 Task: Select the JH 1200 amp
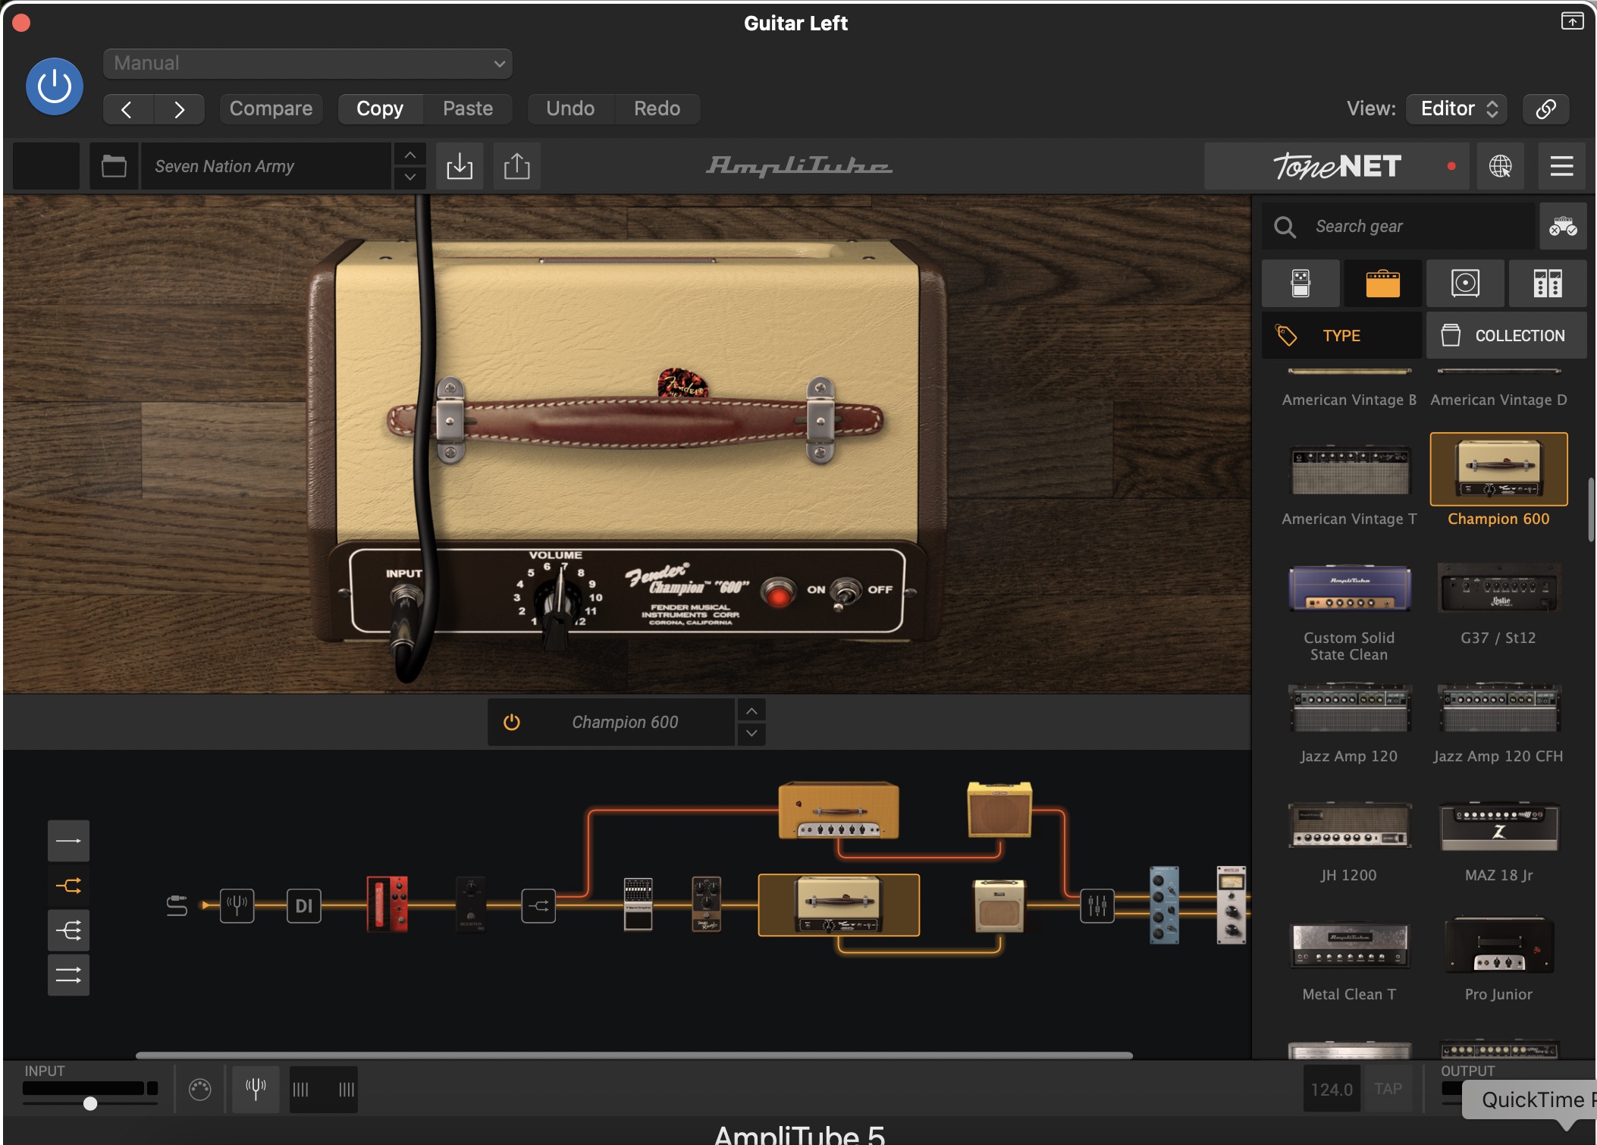point(1349,841)
